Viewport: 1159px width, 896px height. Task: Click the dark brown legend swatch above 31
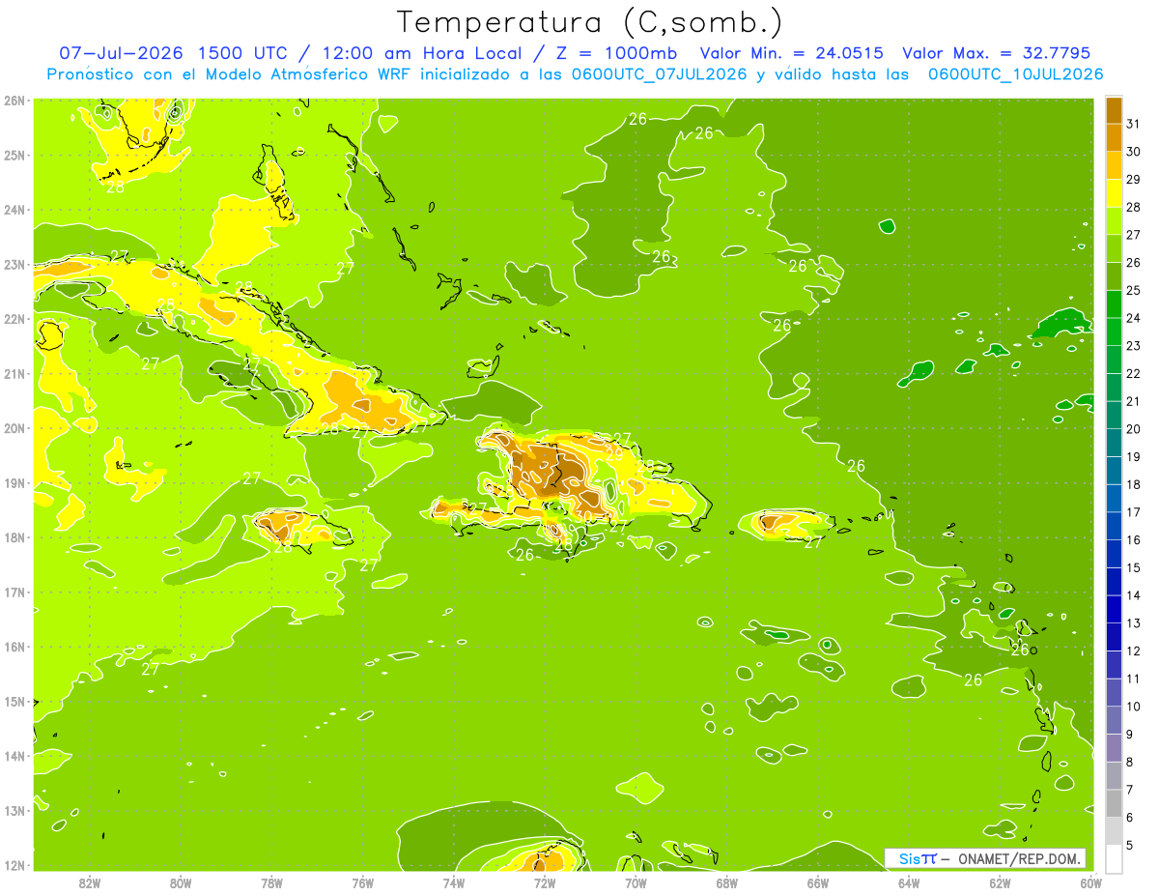click(x=1114, y=110)
